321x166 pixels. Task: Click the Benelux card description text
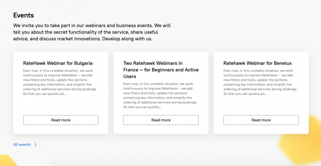coord(260,82)
